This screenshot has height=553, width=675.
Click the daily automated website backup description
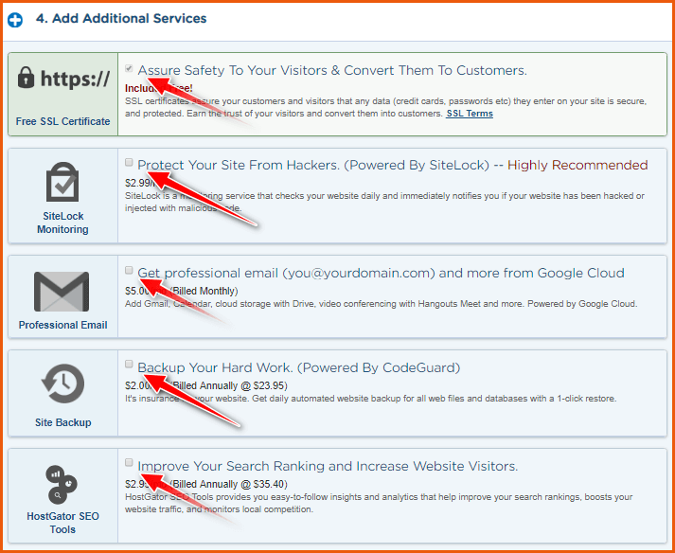tap(371, 399)
